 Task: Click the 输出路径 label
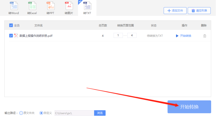pos(11,113)
